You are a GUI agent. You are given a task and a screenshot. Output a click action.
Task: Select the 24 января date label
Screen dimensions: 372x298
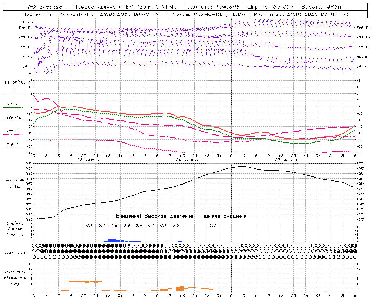coord(187,160)
